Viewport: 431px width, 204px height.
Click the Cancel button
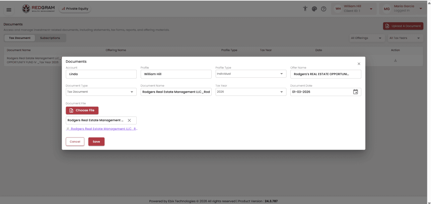pyautogui.click(x=75, y=142)
